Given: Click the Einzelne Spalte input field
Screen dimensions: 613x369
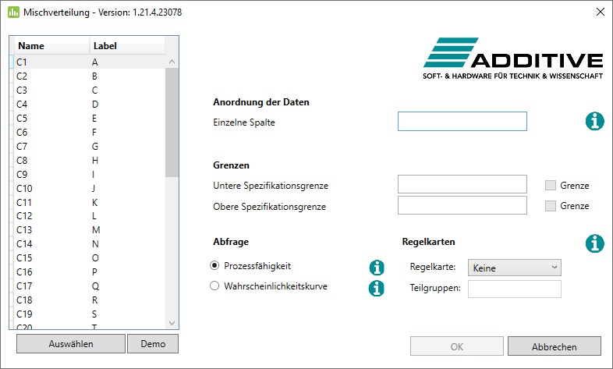Looking at the screenshot, I should coord(462,121).
